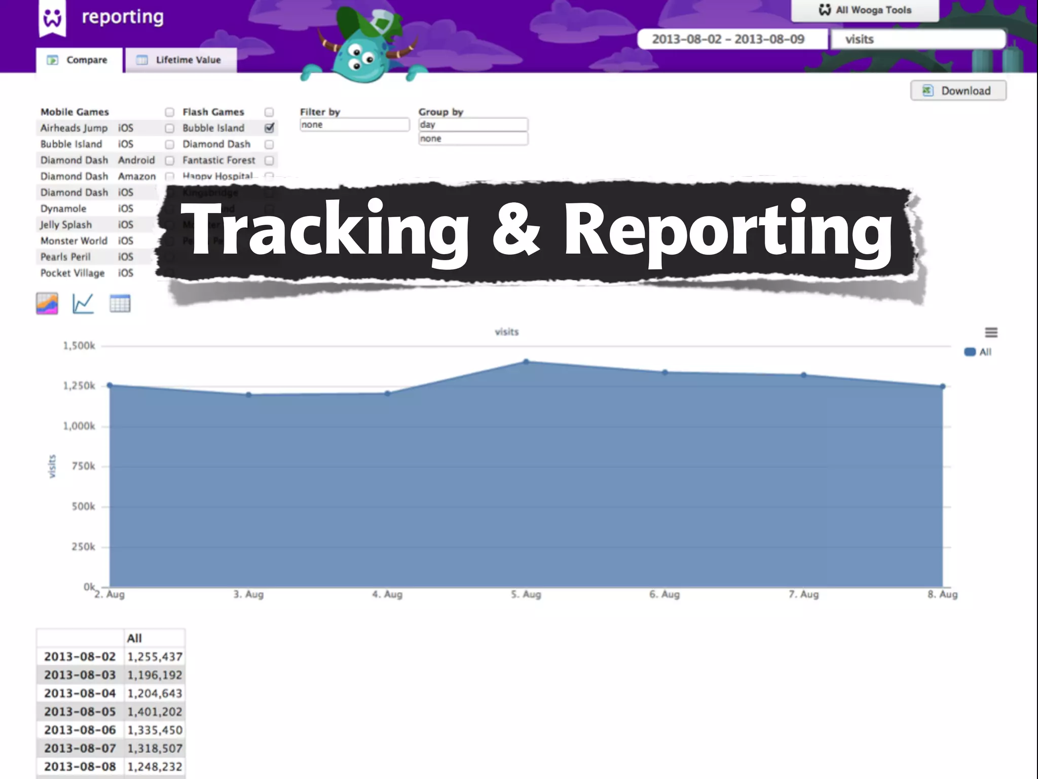The image size is (1038, 779).
Task: Click the 2. Aug data point on chart
Action: coord(109,385)
